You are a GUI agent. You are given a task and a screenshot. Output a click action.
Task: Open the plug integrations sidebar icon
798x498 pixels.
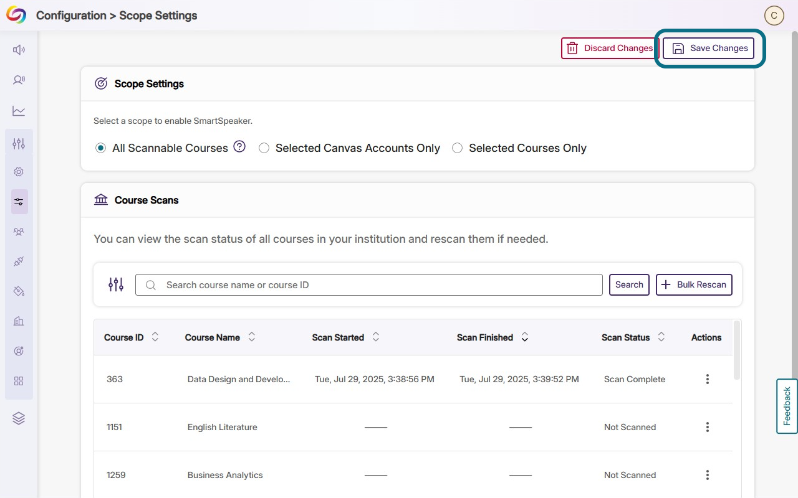(x=19, y=261)
